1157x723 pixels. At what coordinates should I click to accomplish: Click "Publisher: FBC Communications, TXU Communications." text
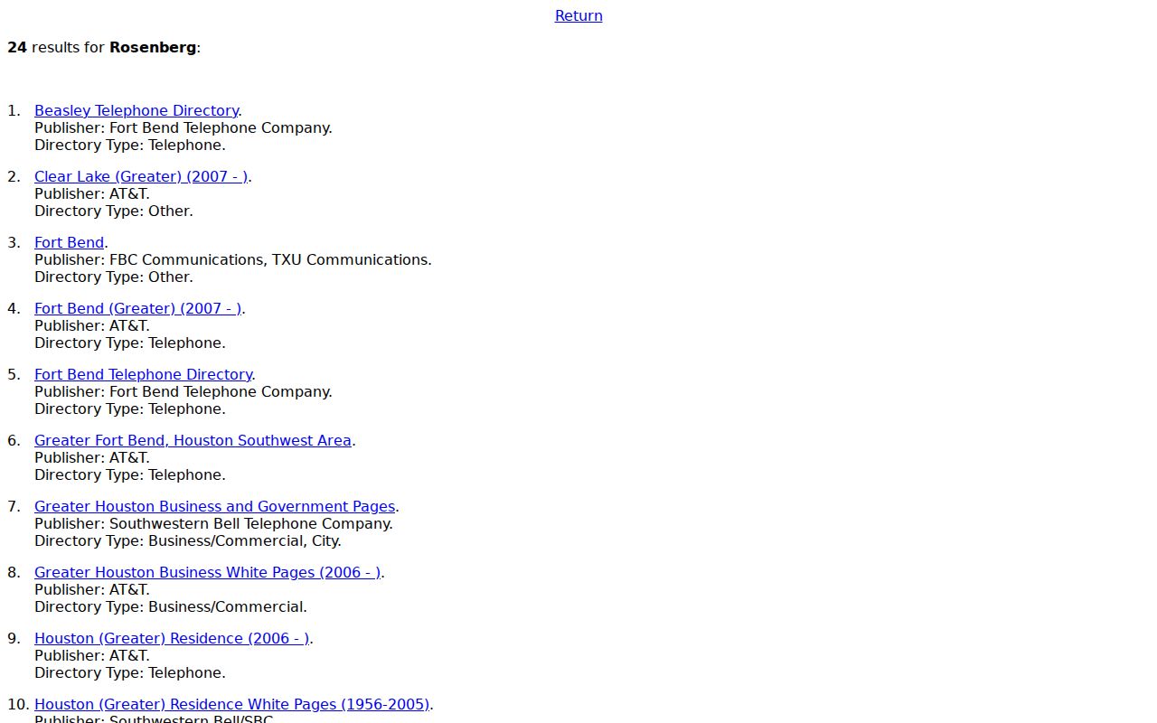click(233, 259)
